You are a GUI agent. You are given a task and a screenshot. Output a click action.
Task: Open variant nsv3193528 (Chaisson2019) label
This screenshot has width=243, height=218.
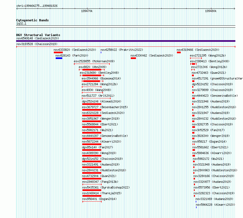(x=37, y=44)
